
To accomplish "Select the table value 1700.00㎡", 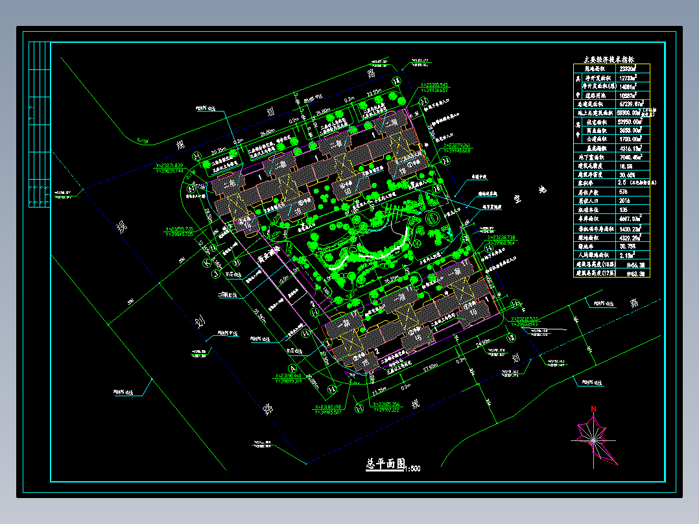I will point(630,139).
